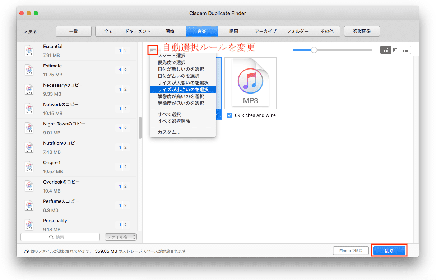Viewport: 436px width, 280px height.
Task: Go back using the 戻る button
Action: [31, 32]
